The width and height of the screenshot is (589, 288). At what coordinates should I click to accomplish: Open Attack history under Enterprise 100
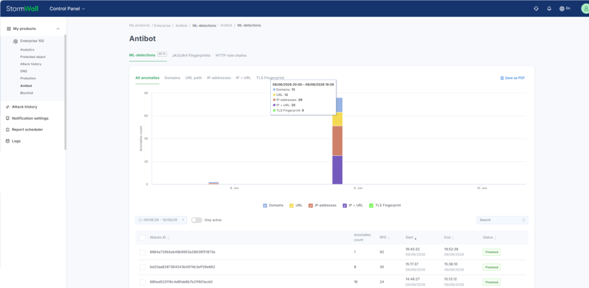31,64
